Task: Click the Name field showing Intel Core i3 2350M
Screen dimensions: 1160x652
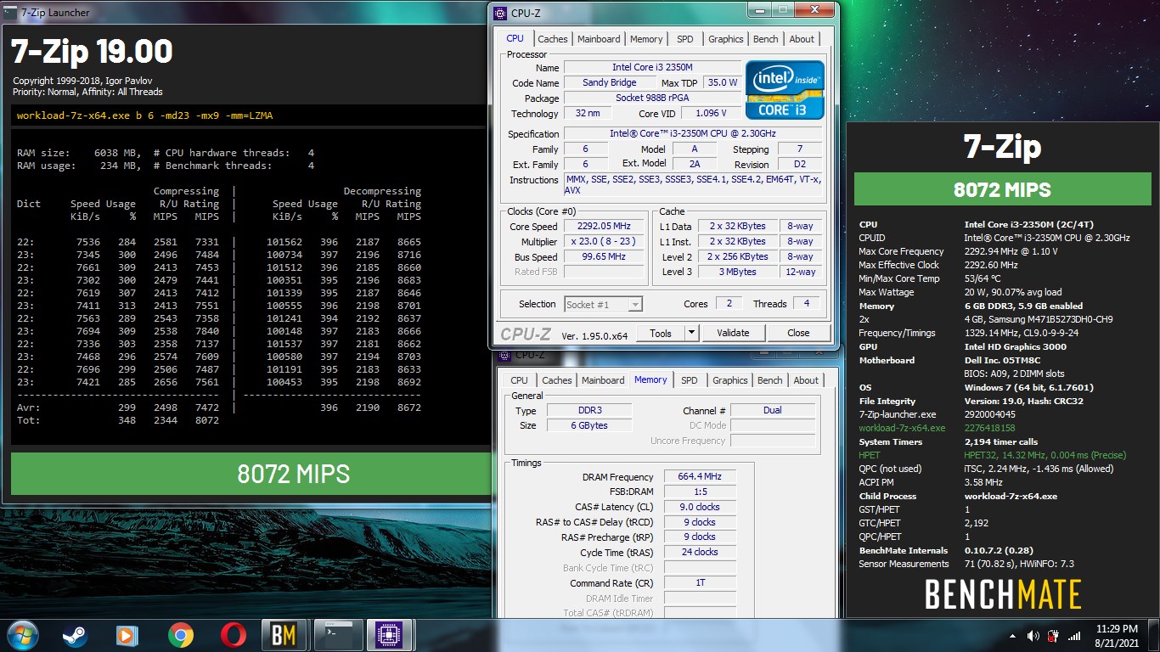Action: pos(651,67)
